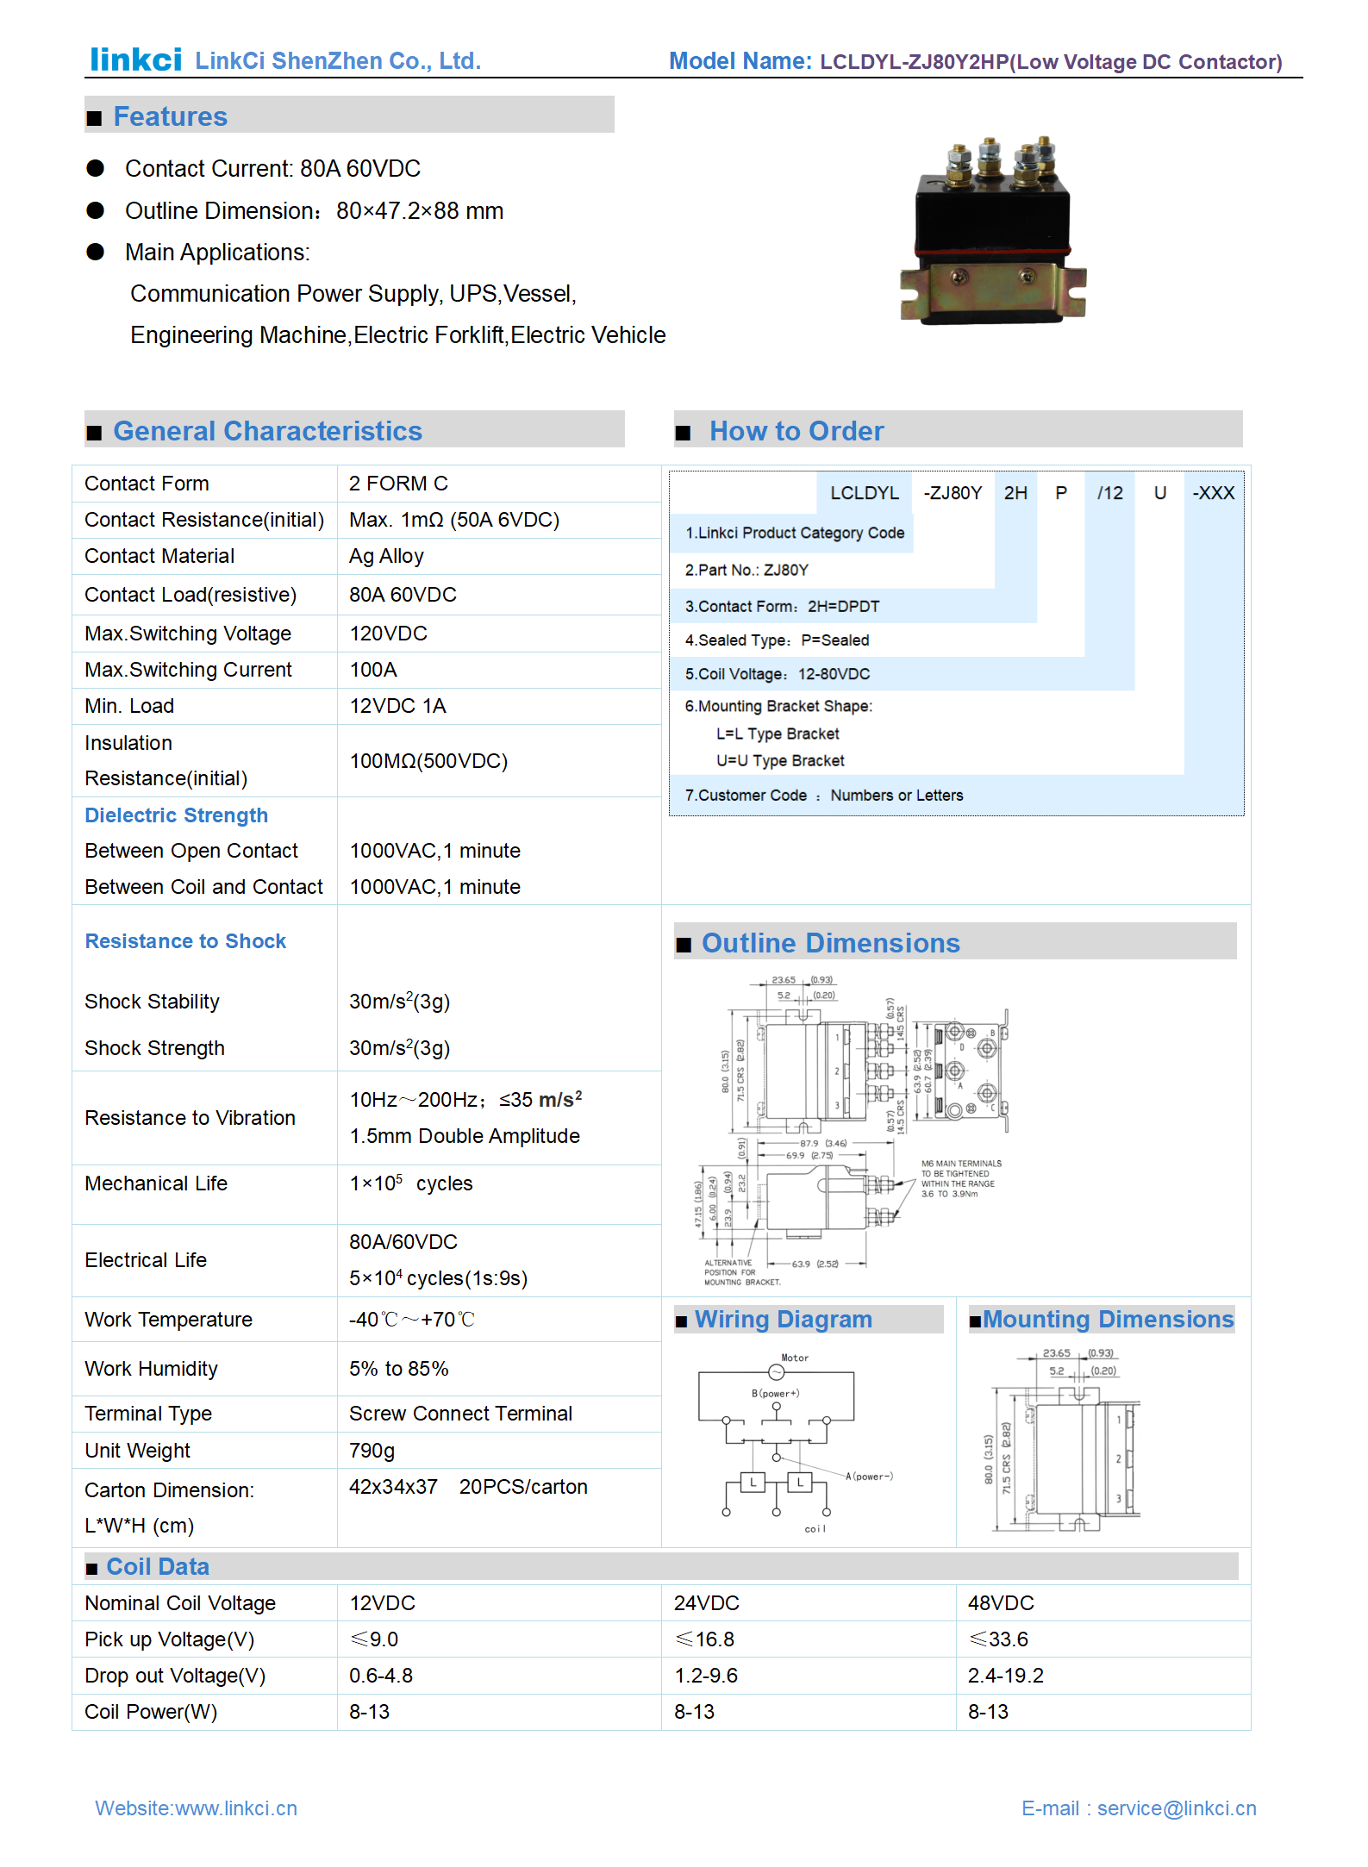Click the Wiring Diagram heading
Screen dimensions: 1368x1867
click(x=783, y=1320)
